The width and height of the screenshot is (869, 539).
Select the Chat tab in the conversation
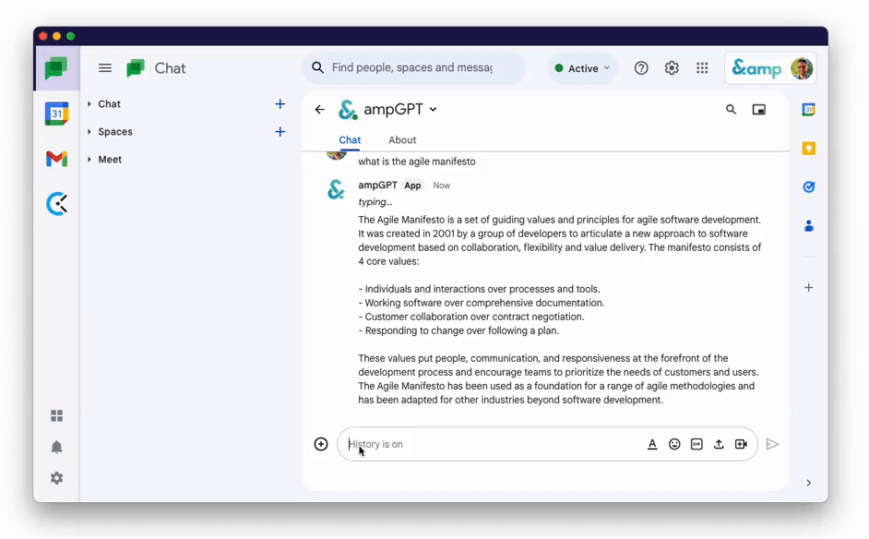pos(350,140)
